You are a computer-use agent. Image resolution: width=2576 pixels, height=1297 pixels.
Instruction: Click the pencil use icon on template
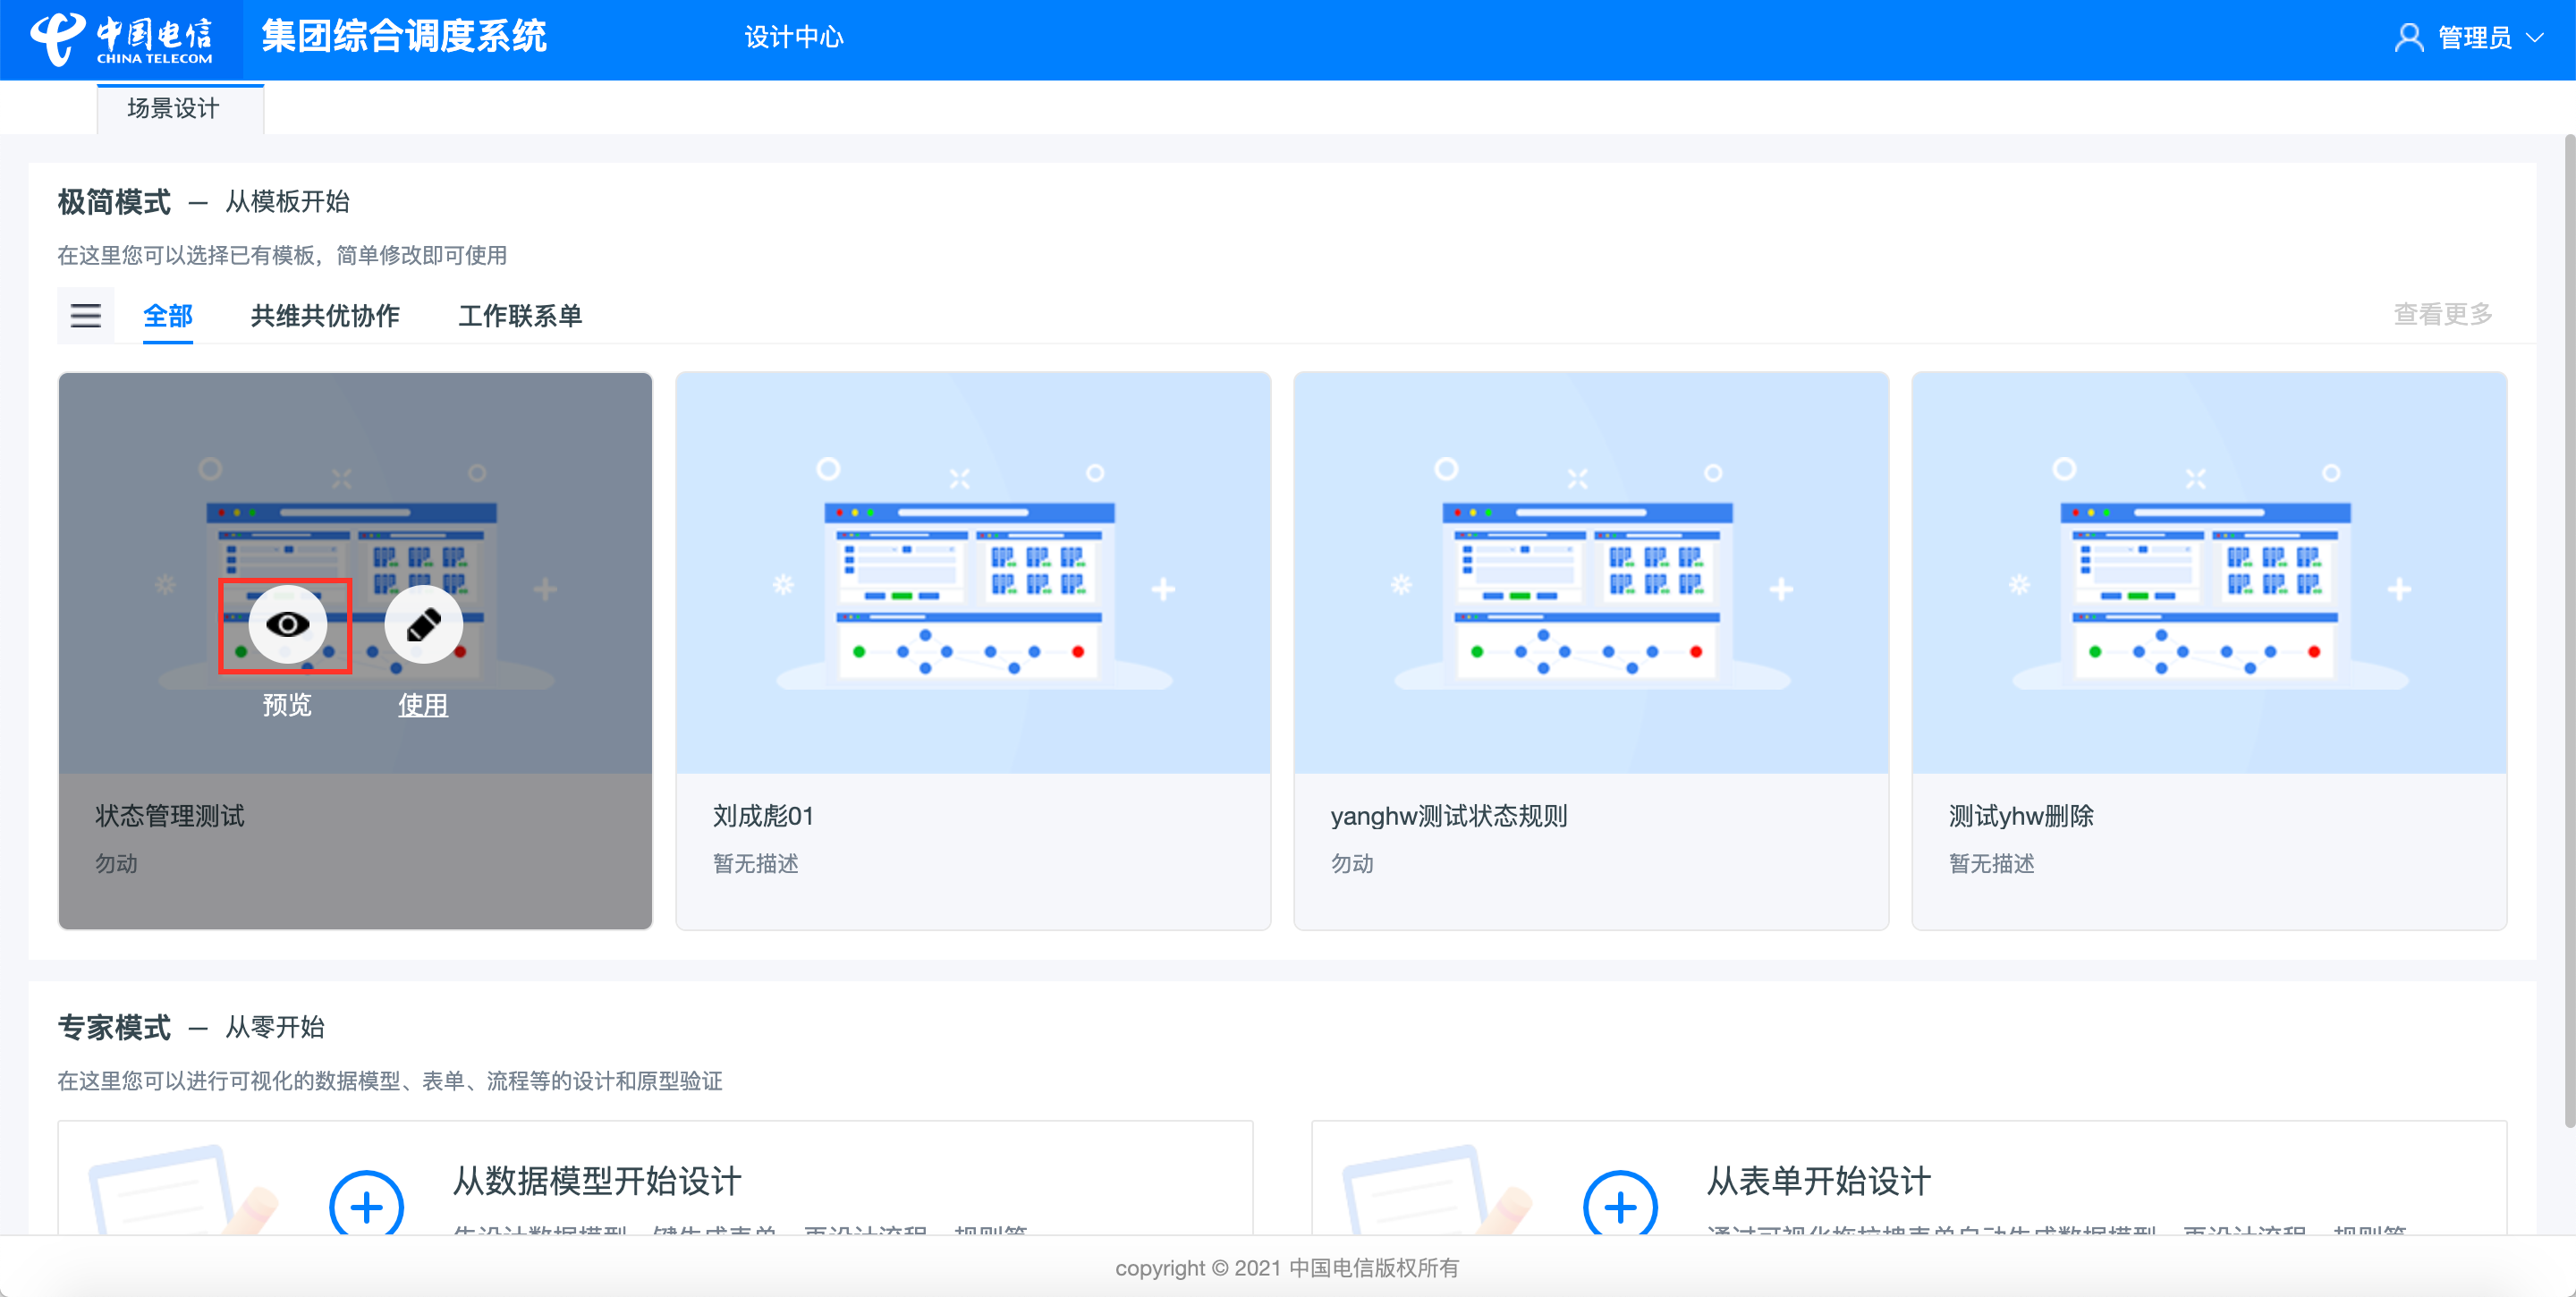[423, 625]
